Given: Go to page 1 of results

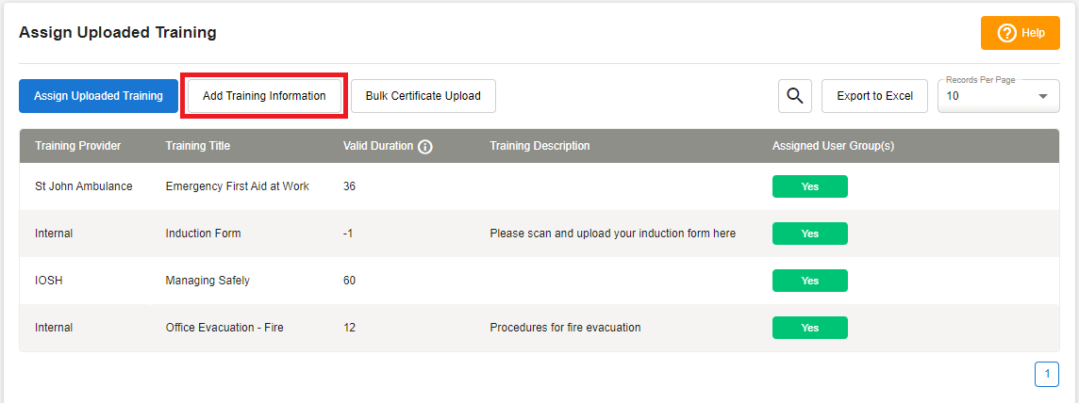Looking at the screenshot, I should (x=1046, y=374).
